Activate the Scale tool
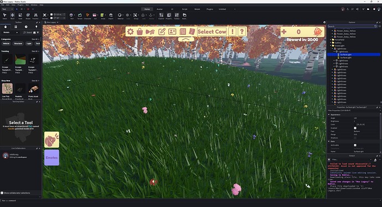 click(x=20, y=16)
